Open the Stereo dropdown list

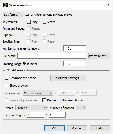(32, 108)
